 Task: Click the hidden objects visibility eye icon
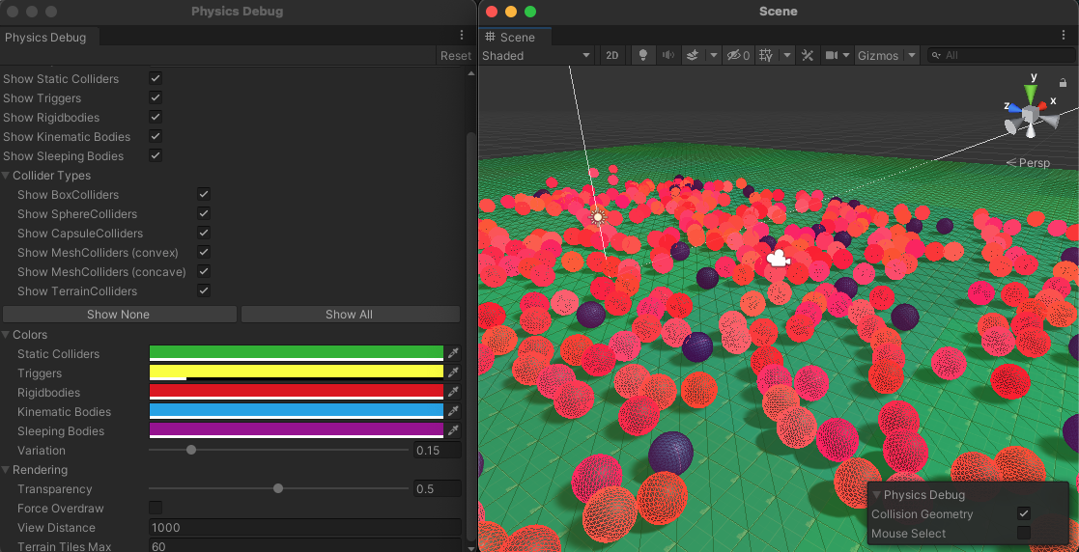735,56
